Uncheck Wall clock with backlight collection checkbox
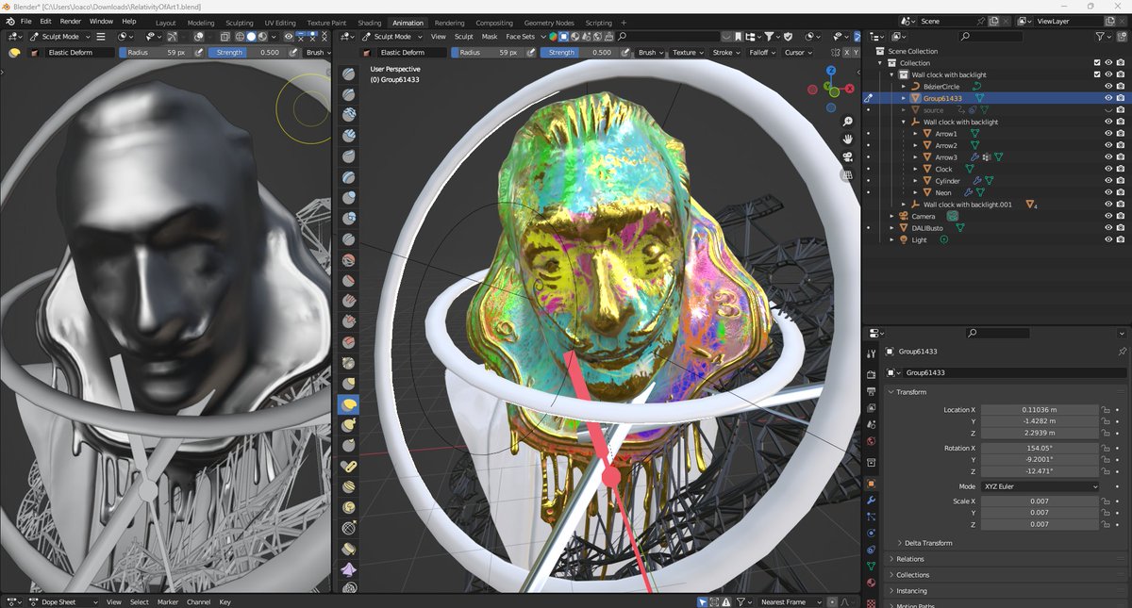 pos(1096,74)
